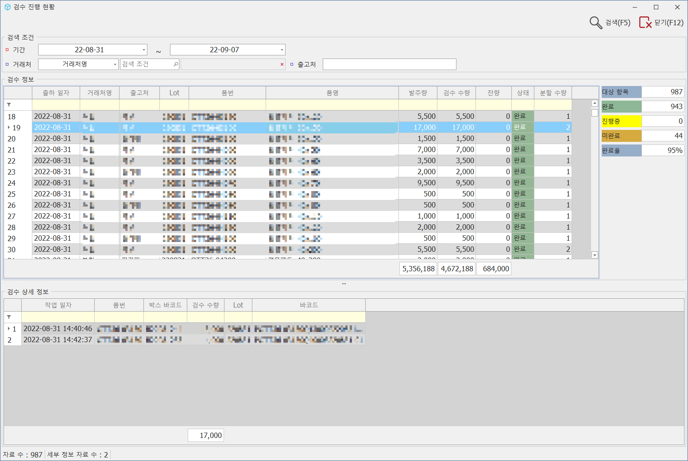Click the Lot column header in 검수 정보

click(174, 93)
